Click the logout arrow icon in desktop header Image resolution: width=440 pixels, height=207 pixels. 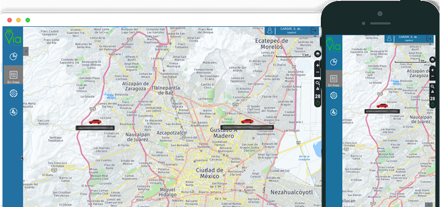click(x=315, y=31)
